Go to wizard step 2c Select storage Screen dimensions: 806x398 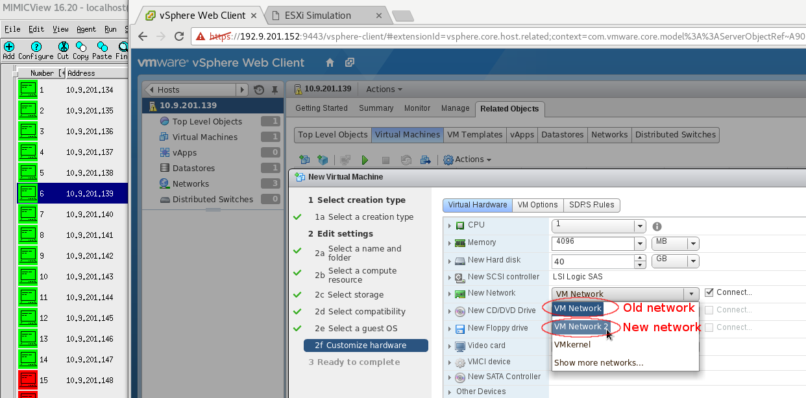(x=349, y=295)
